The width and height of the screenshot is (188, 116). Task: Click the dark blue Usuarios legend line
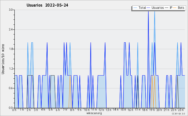[149, 8]
